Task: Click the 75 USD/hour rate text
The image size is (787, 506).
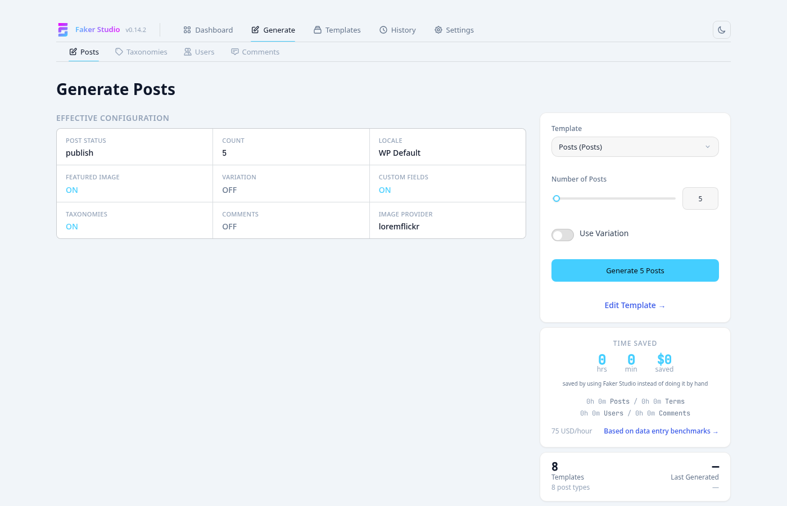Action: pos(572,431)
